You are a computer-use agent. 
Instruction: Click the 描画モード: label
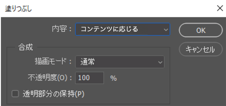click(53, 62)
